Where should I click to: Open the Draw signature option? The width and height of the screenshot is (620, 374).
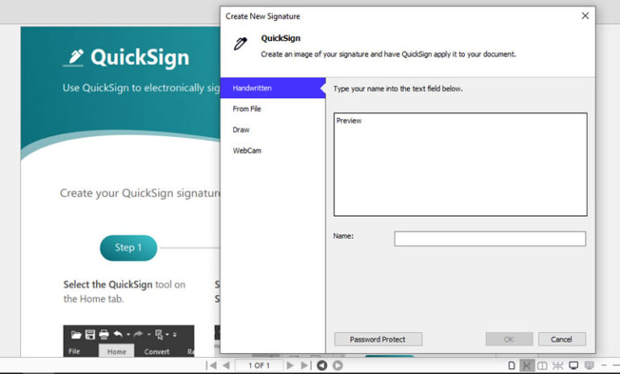[x=241, y=130]
